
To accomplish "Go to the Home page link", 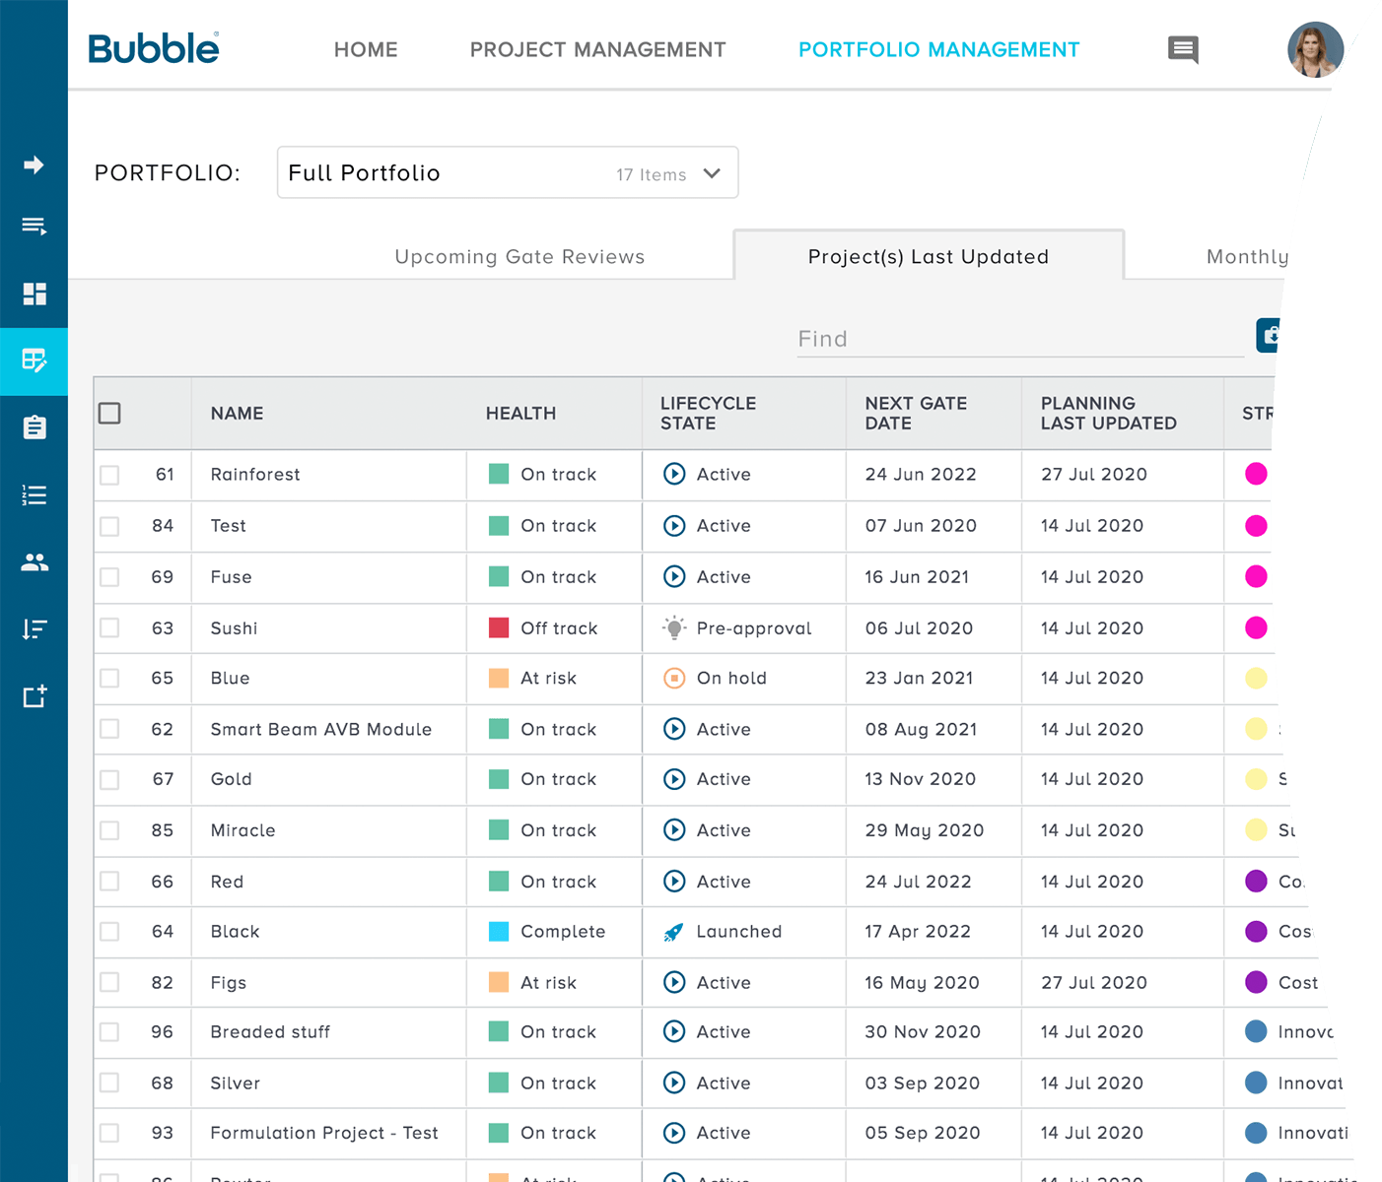I will pos(366,49).
